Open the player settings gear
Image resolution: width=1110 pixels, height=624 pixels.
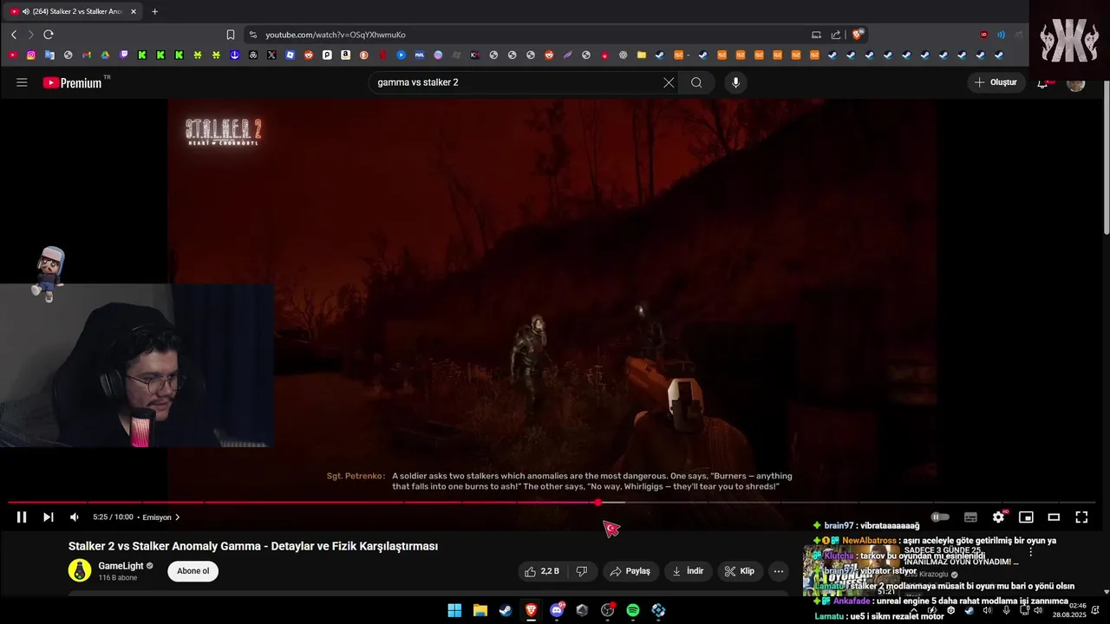click(x=999, y=517)
